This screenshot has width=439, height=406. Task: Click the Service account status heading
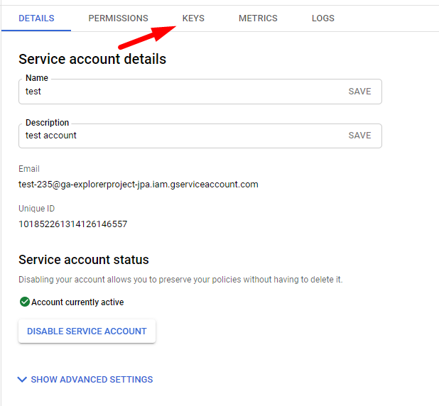click(84, 260)
